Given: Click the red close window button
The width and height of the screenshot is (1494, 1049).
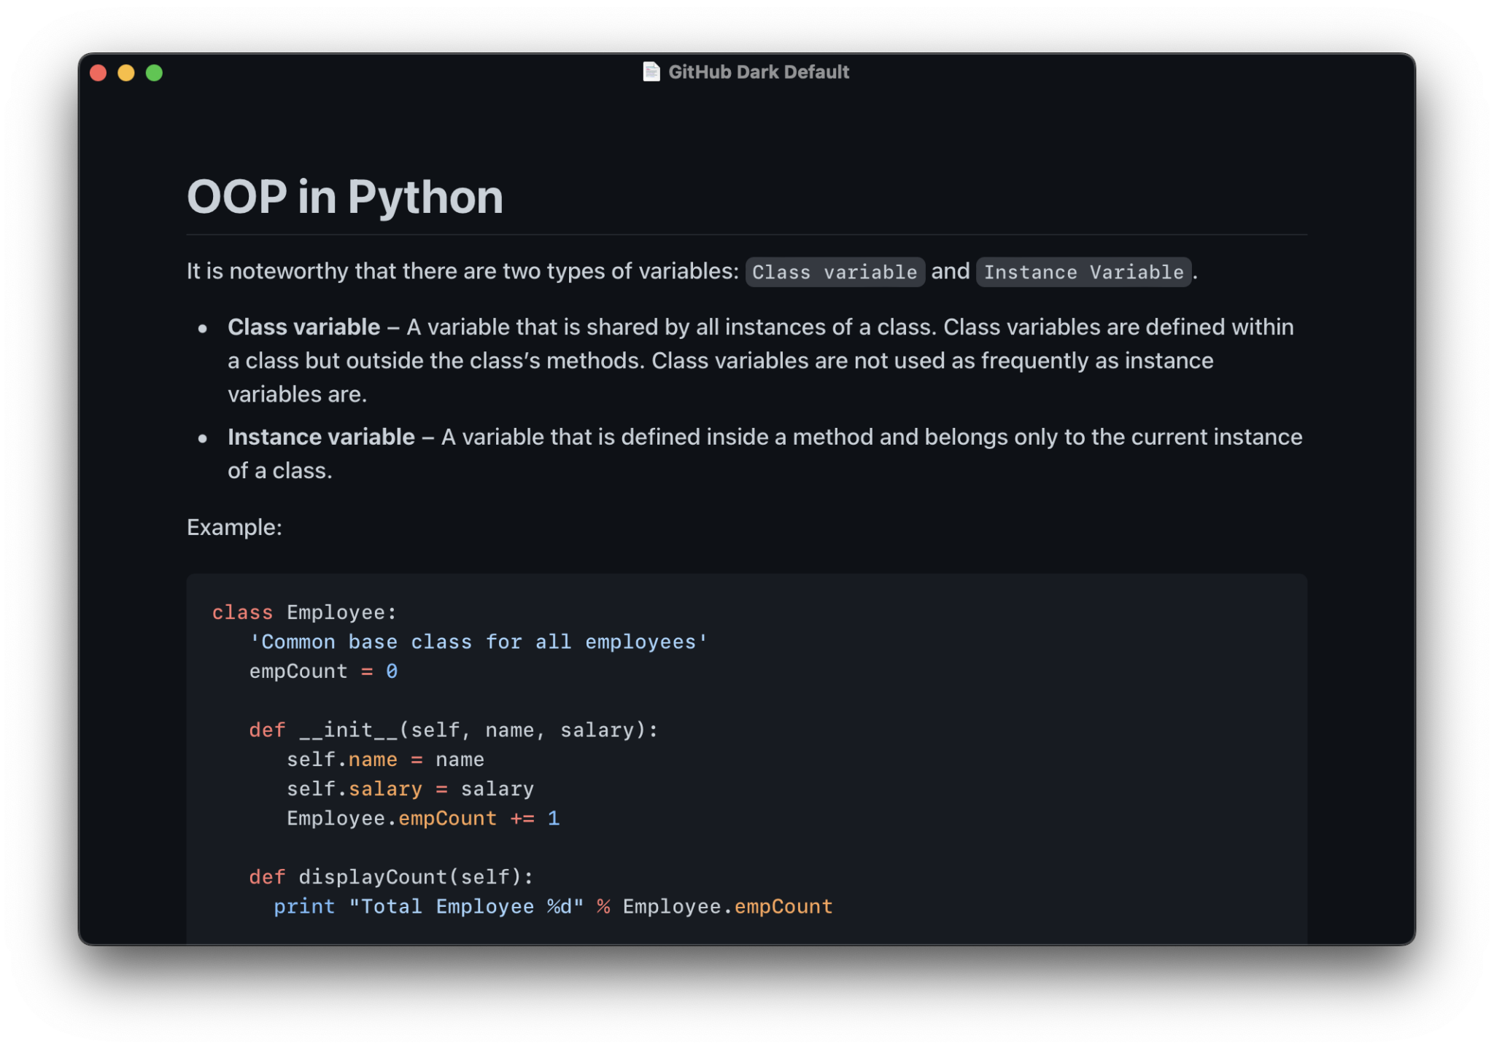Looking at the screenshot, I should click(98, 73).
